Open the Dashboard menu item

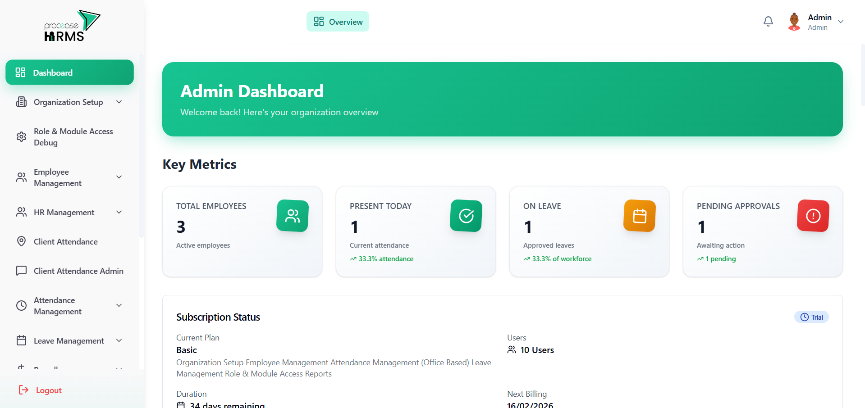[x=69, y=73]
